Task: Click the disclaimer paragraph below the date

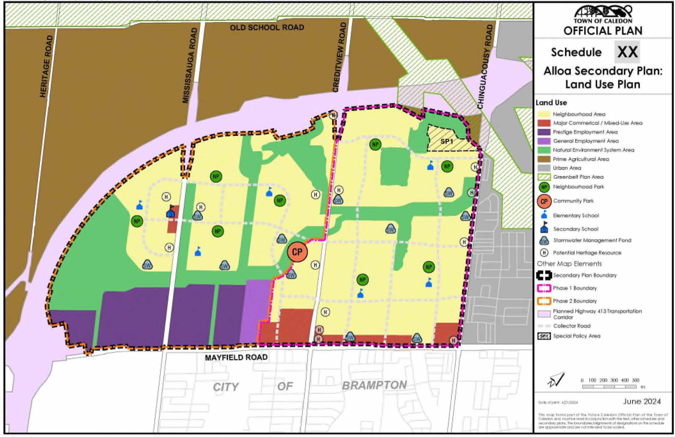Action: coord(603,421)
